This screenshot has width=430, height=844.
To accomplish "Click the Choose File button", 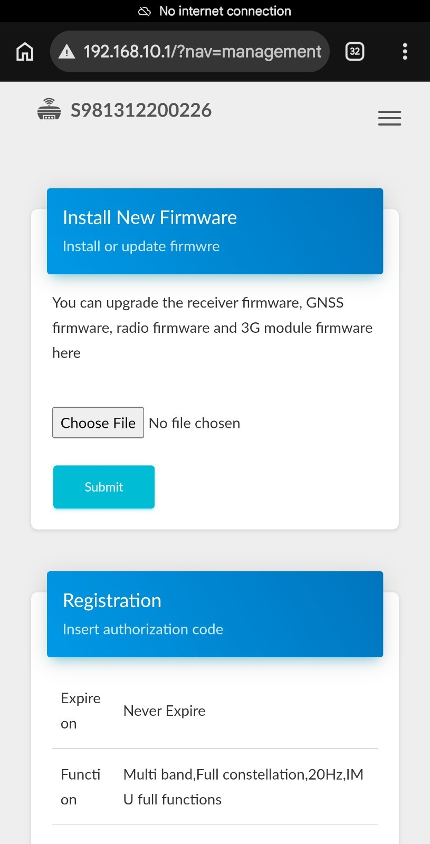I will (98, 423).
